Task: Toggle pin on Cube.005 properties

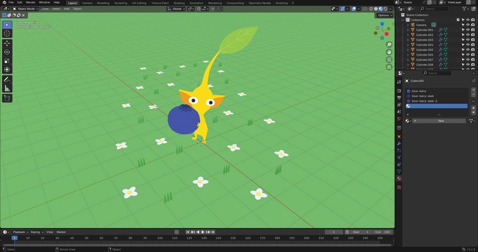Action: click(x=473, y=81)
